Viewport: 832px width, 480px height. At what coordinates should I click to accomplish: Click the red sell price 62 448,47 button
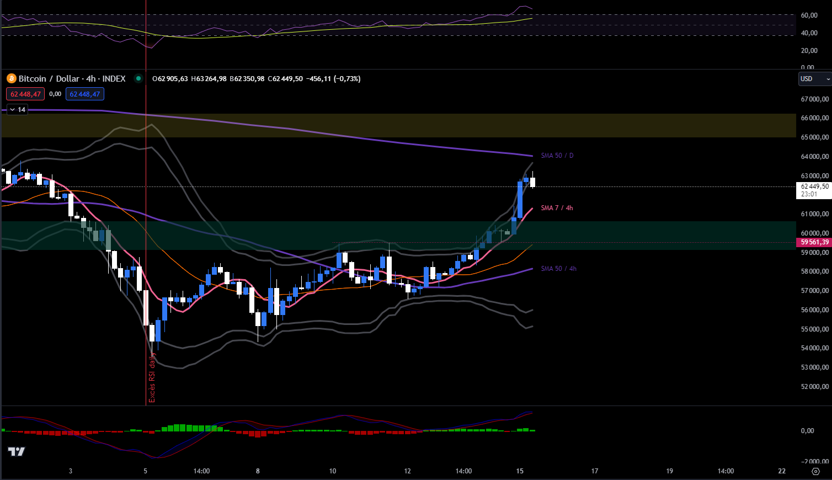click(25, 94)
